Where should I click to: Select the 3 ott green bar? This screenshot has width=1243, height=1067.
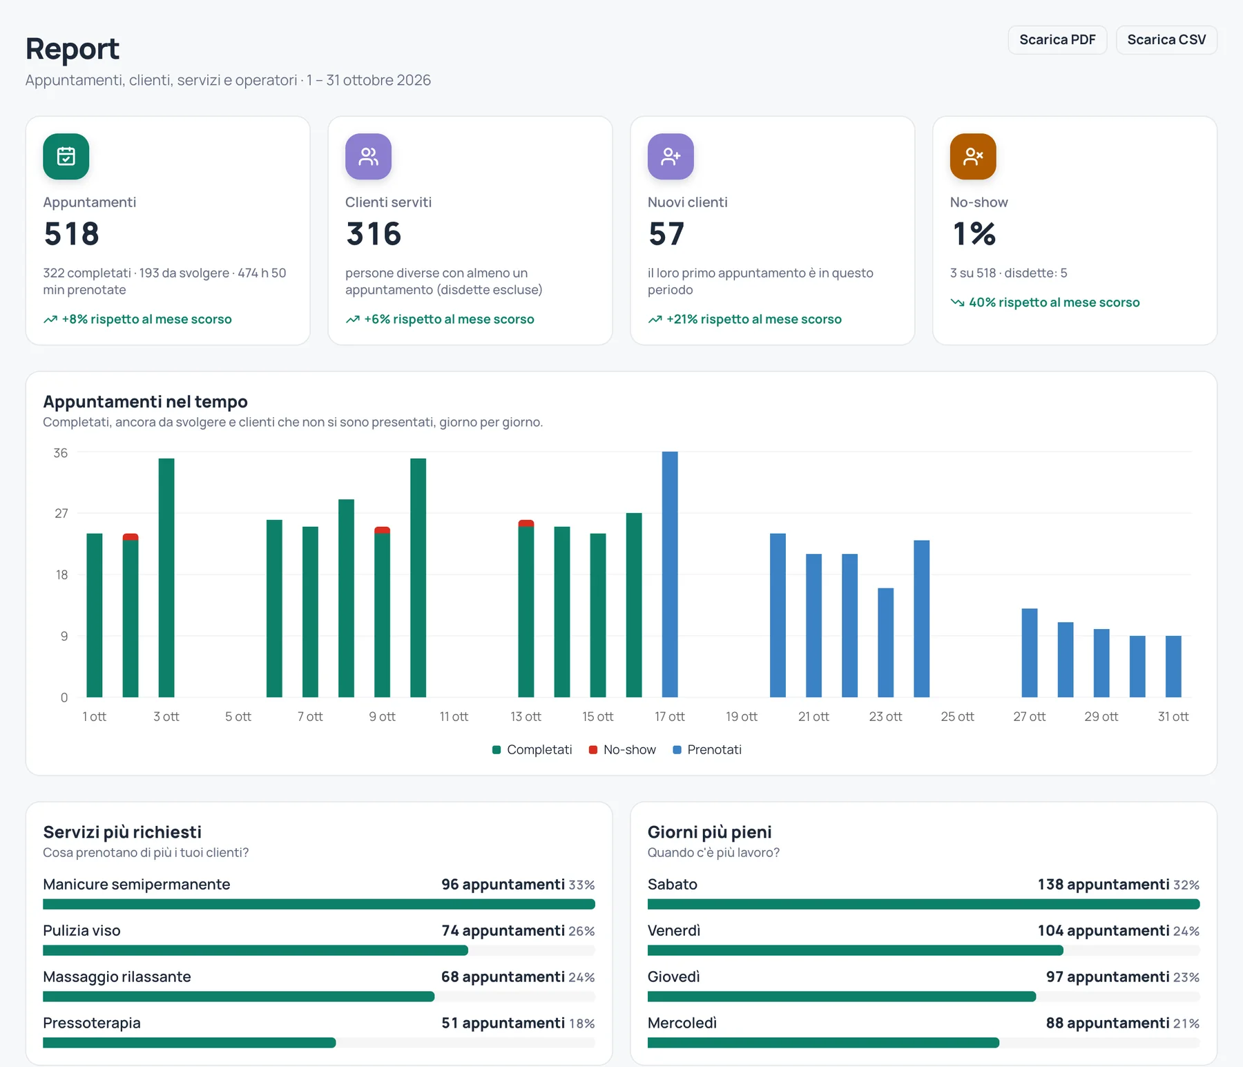pyautogui.click(x=166, y=577)
